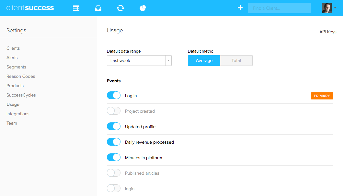343x196 pixels.
Task: Open the Usage settings section
Action: (x=13, y=104)
